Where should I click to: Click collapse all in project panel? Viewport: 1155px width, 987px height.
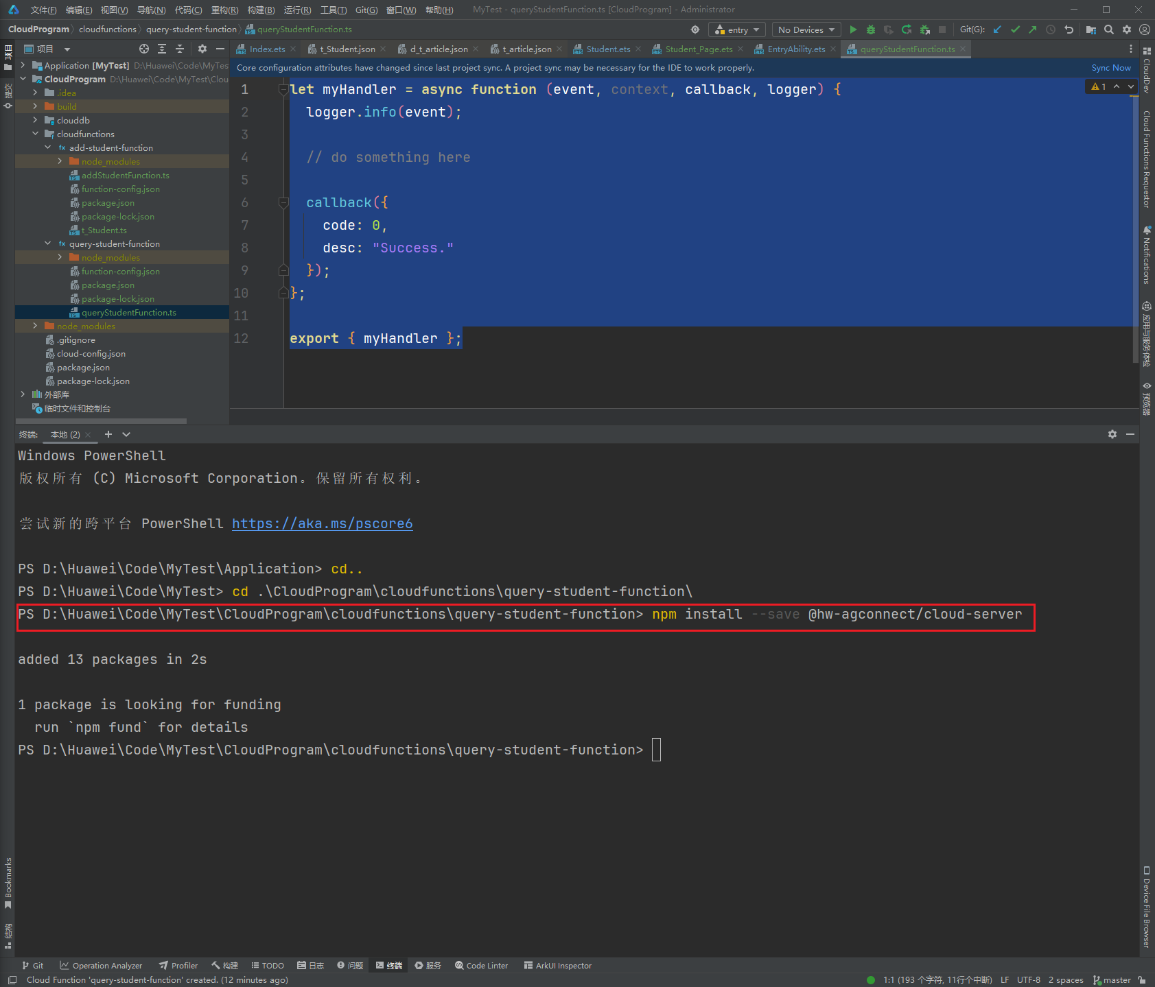click(180, 49)
